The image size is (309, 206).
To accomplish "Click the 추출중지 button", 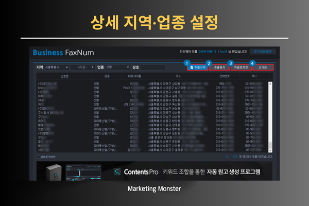I will pyautogui.click(x=219, y=67).
